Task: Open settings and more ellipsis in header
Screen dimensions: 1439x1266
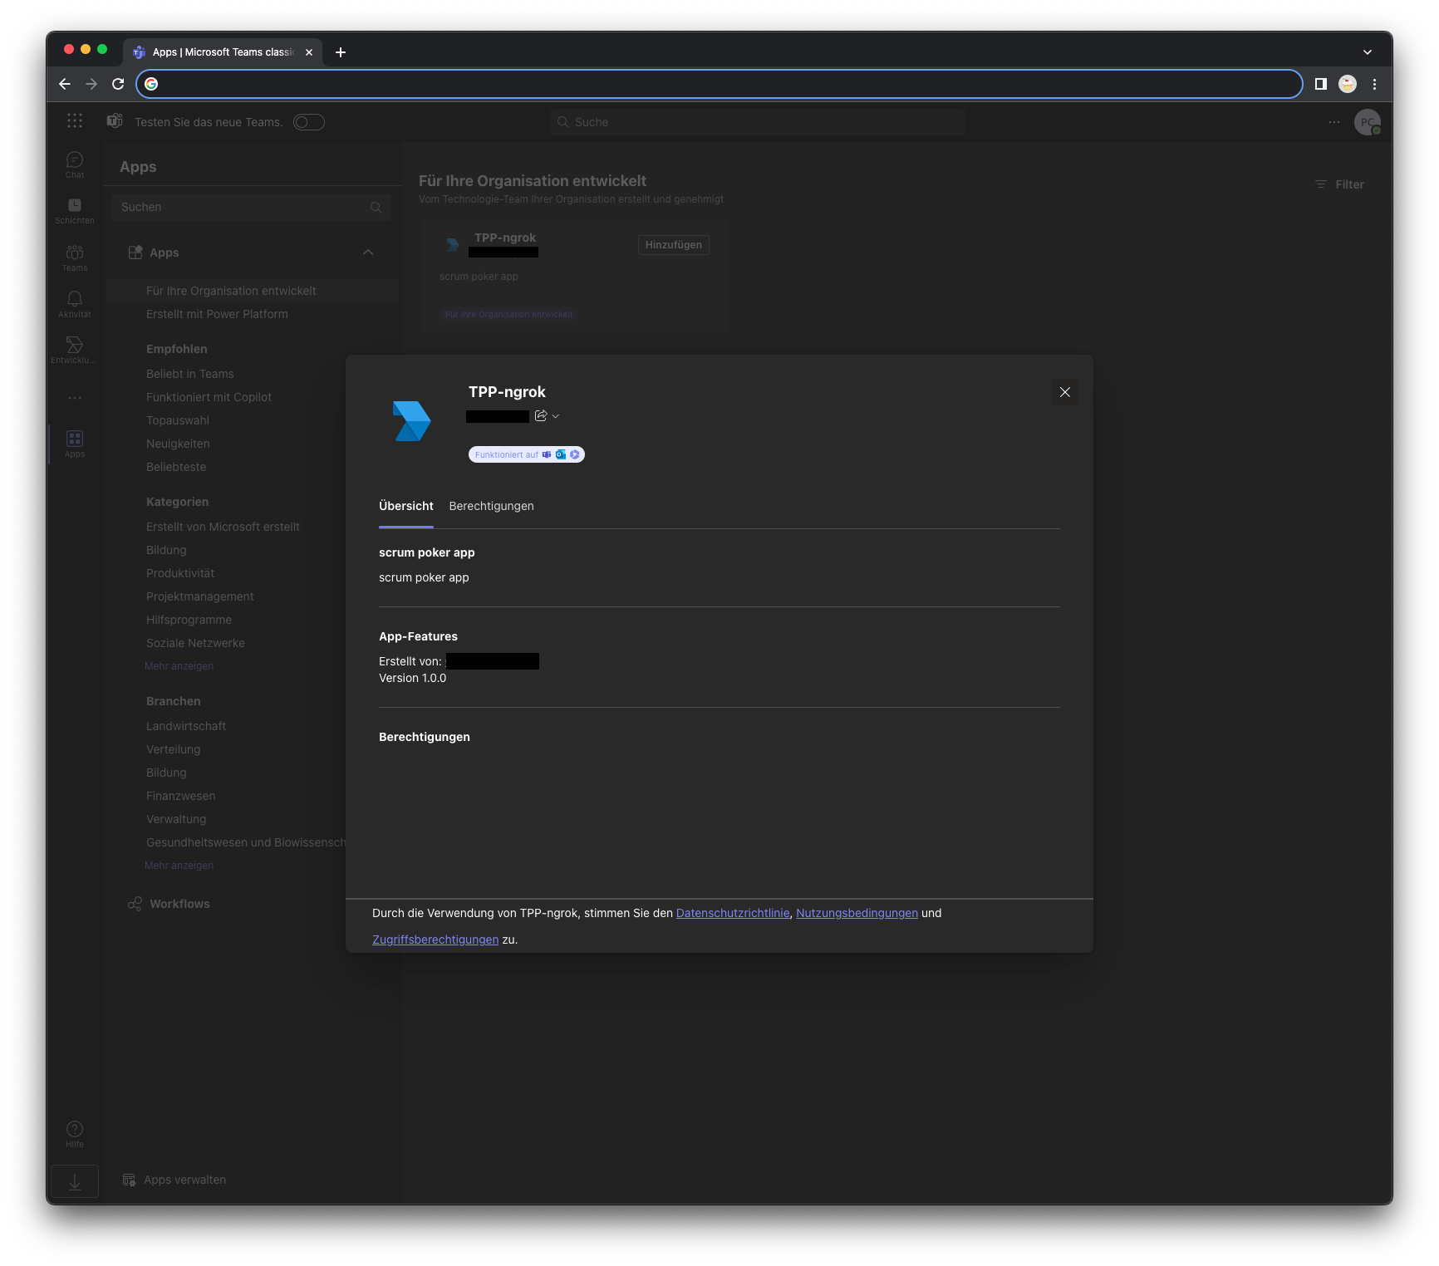Action: [x=1334, y=122]
